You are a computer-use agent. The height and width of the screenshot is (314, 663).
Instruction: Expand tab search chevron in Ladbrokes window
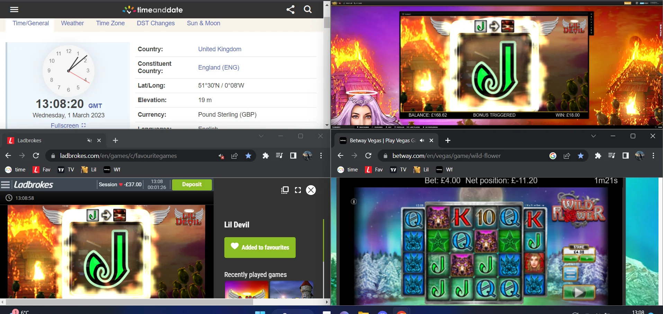261,136
